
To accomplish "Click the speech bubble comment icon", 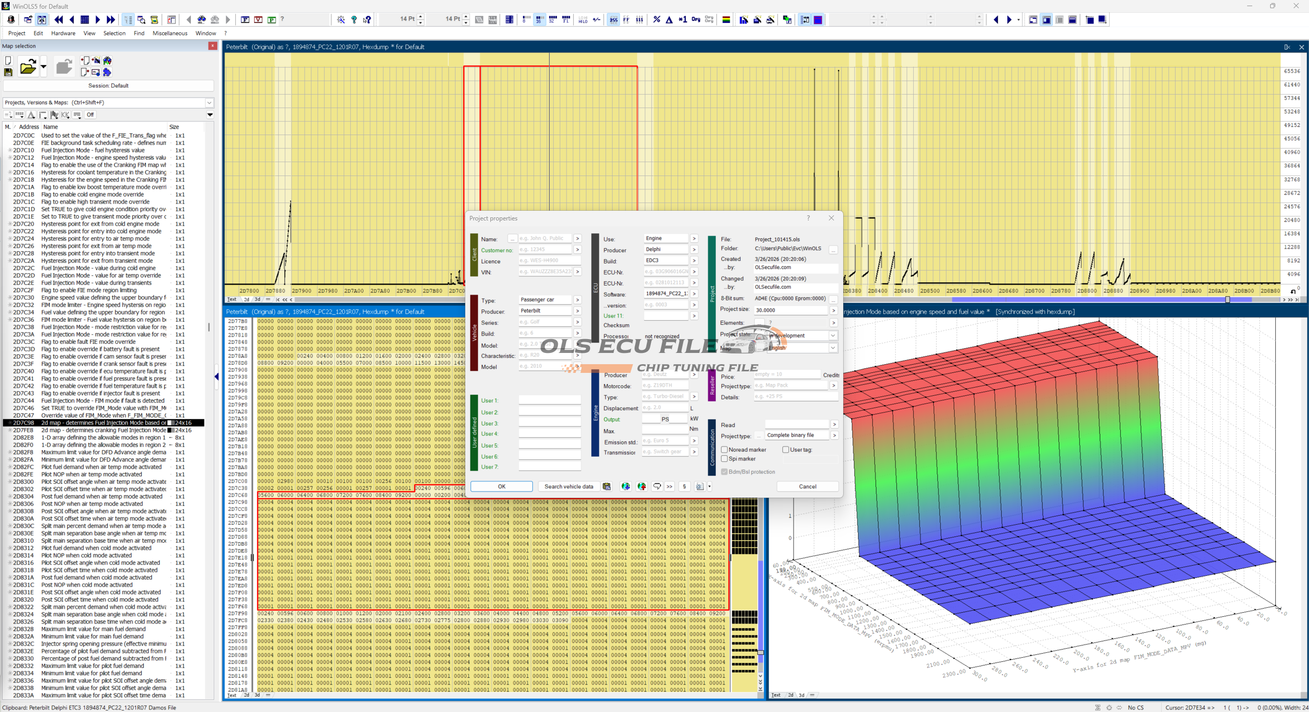I will coord(657,486).
